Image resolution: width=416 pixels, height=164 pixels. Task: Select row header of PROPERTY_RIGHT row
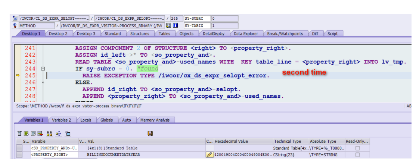pos(19,154)
